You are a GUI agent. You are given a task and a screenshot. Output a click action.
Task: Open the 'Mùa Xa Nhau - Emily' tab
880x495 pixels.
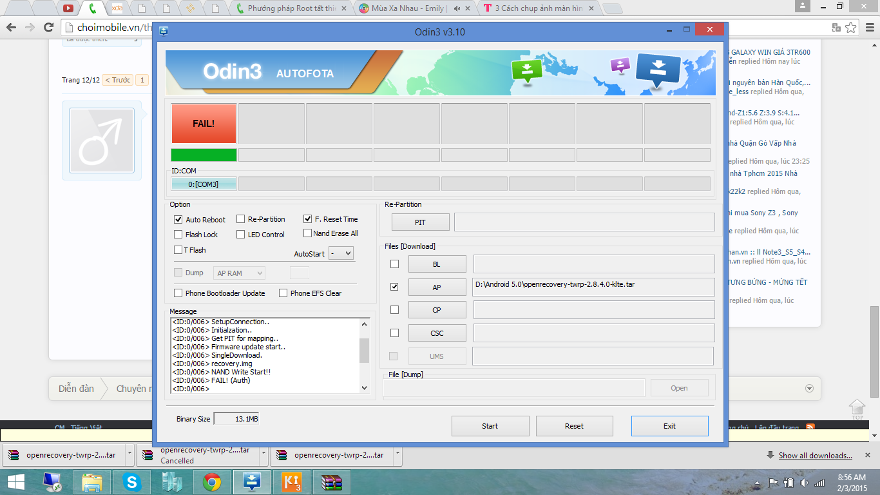[415, 8]
